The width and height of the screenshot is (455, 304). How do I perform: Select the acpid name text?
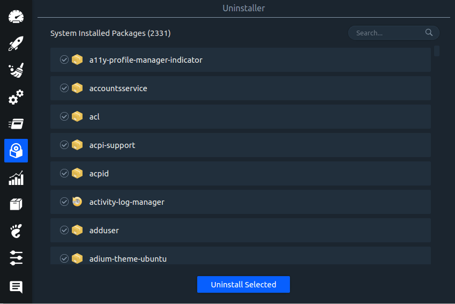tap(99, 174)
